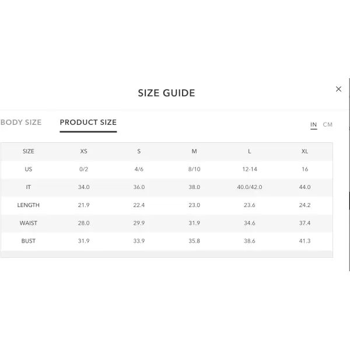
Task: Click the LENGTH row label
Action: point(29,205)
